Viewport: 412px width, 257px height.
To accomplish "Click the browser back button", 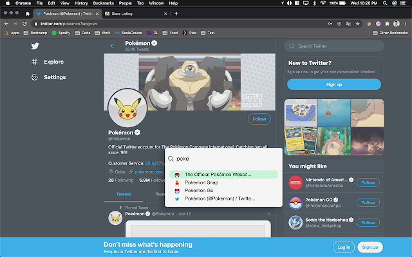I will coord(6,24).
